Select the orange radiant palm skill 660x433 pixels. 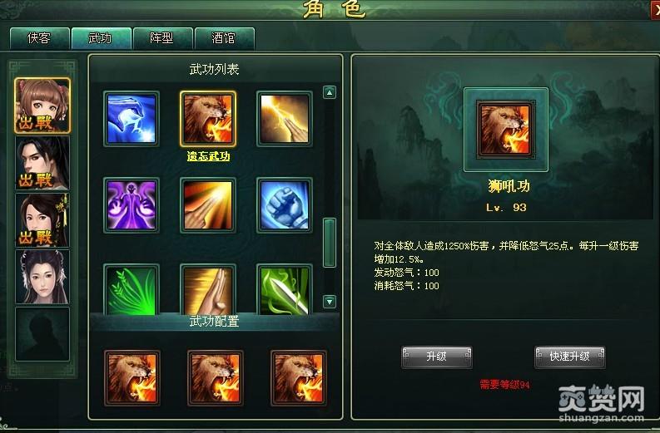(208, 205)
